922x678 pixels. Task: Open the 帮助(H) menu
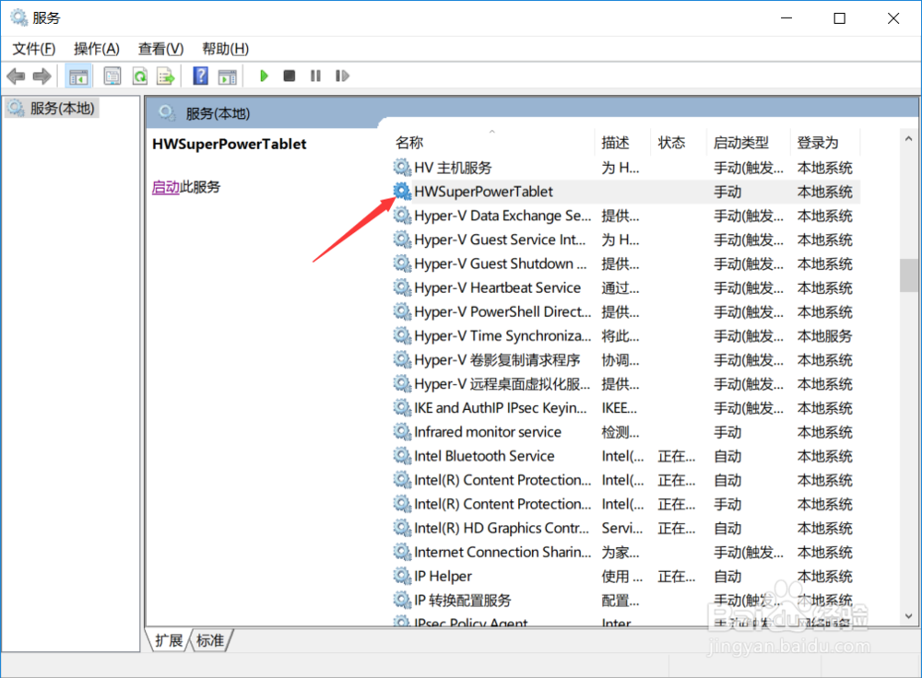coord(226,49)
